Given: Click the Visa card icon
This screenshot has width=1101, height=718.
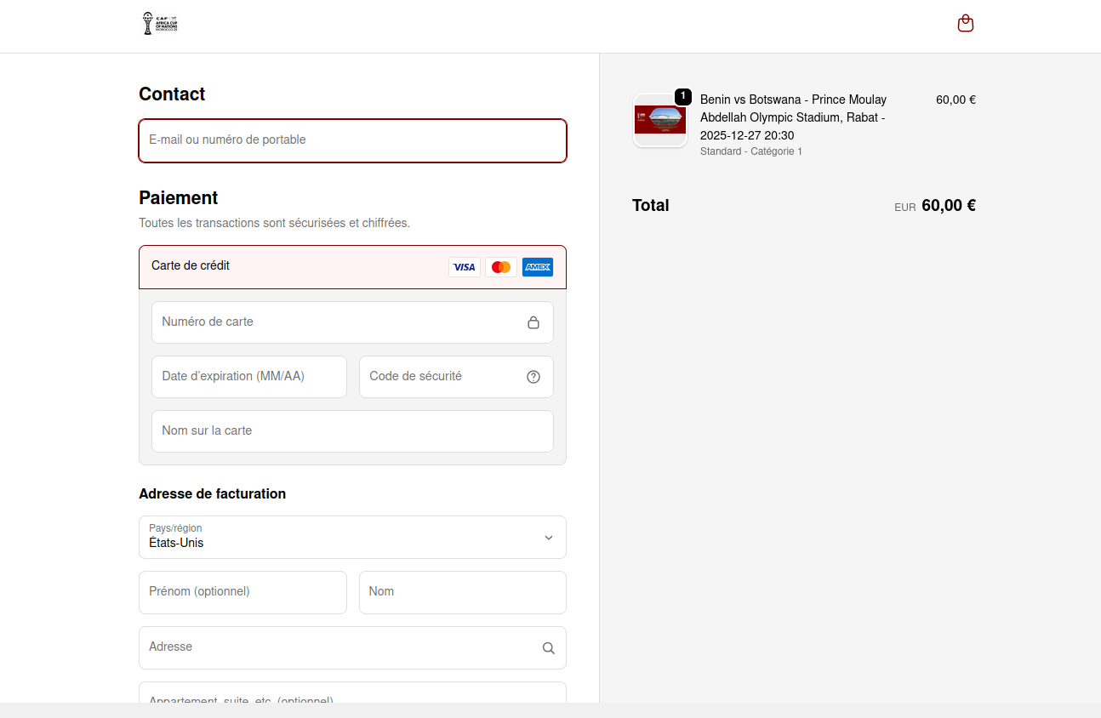Looking at the screenshot, I should (465, 267).
